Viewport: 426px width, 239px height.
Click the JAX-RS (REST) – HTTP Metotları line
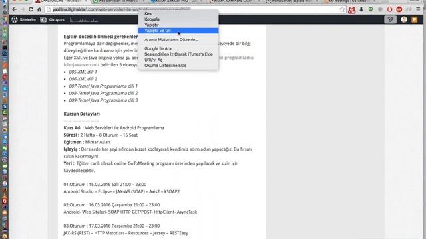coord(126,233)
